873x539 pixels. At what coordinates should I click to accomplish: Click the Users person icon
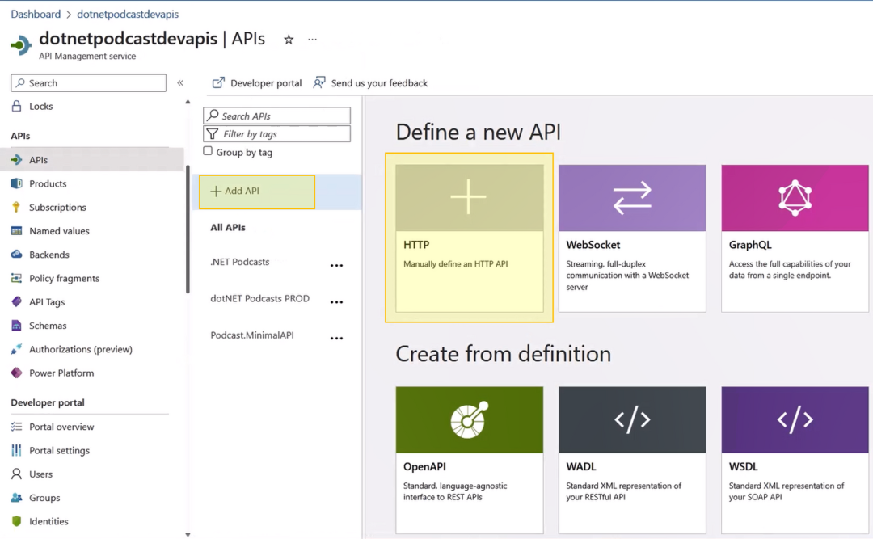point(17,474)
